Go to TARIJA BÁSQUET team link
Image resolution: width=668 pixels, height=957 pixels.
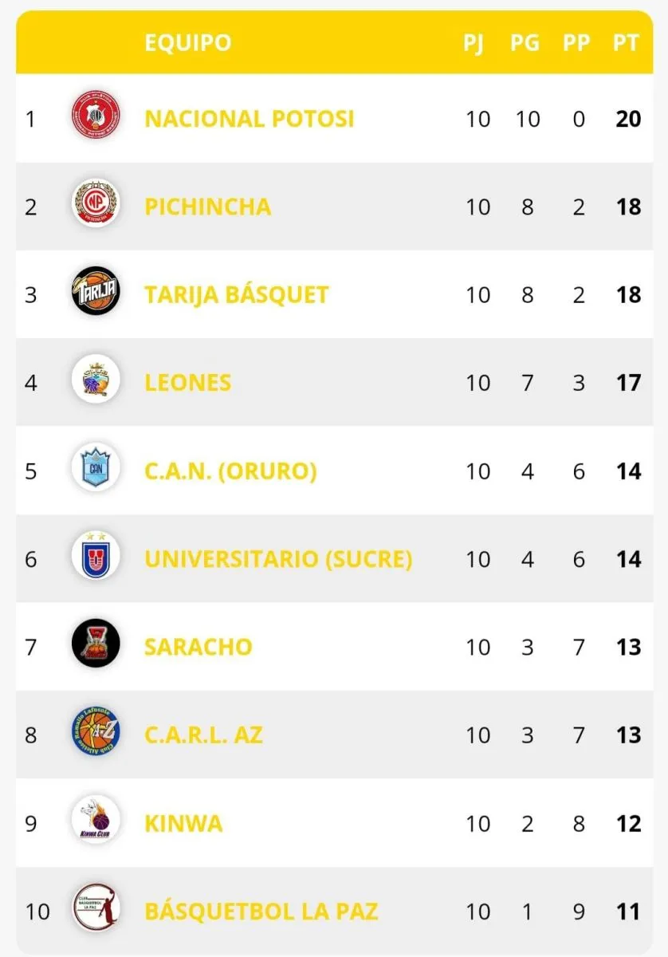coord(236,295)
